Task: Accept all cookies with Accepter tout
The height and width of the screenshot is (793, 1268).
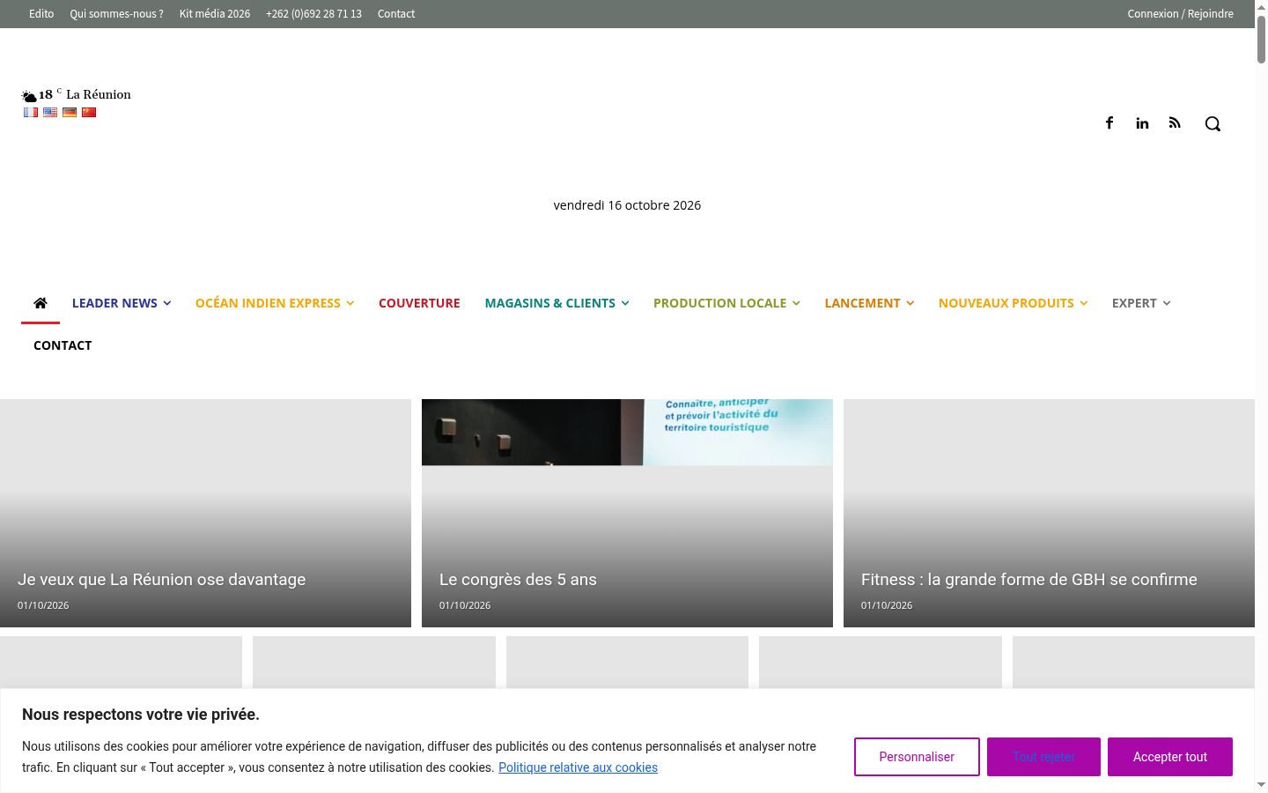Action: point(1169,757)
